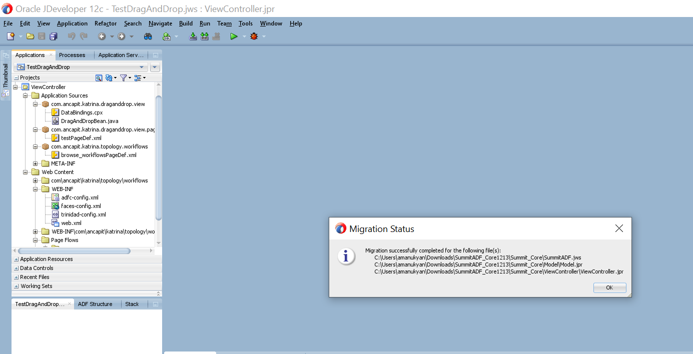Click the Projects panel search icon
Viewport: 693px width, 354px height.
coord(99,77)
